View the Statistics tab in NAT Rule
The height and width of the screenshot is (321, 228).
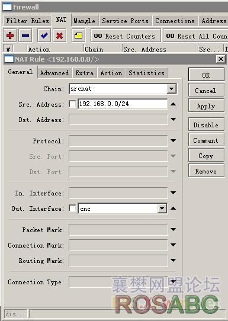tap(146, 73)
